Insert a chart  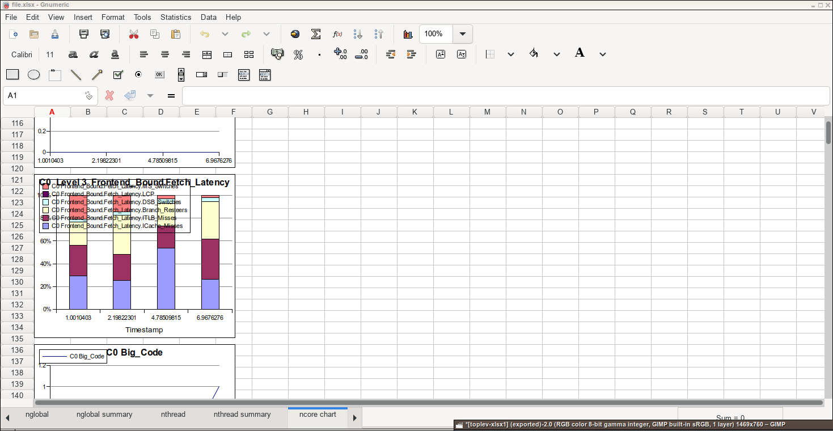coord(408,34)
